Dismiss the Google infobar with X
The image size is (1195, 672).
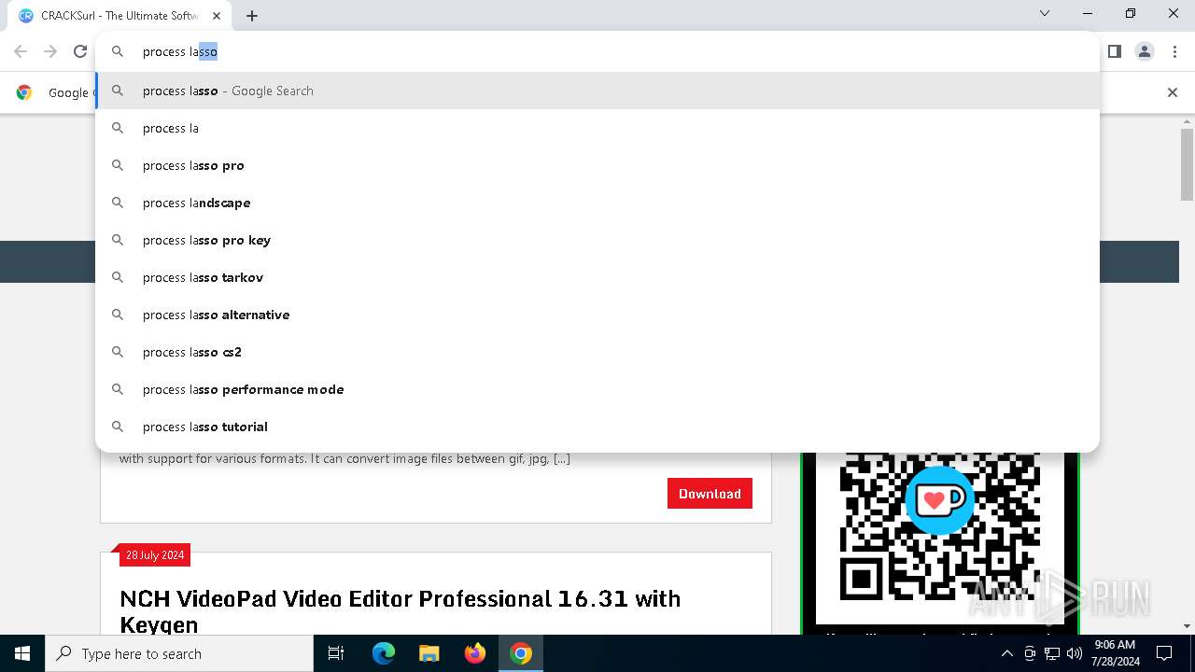coord(1173,92)
